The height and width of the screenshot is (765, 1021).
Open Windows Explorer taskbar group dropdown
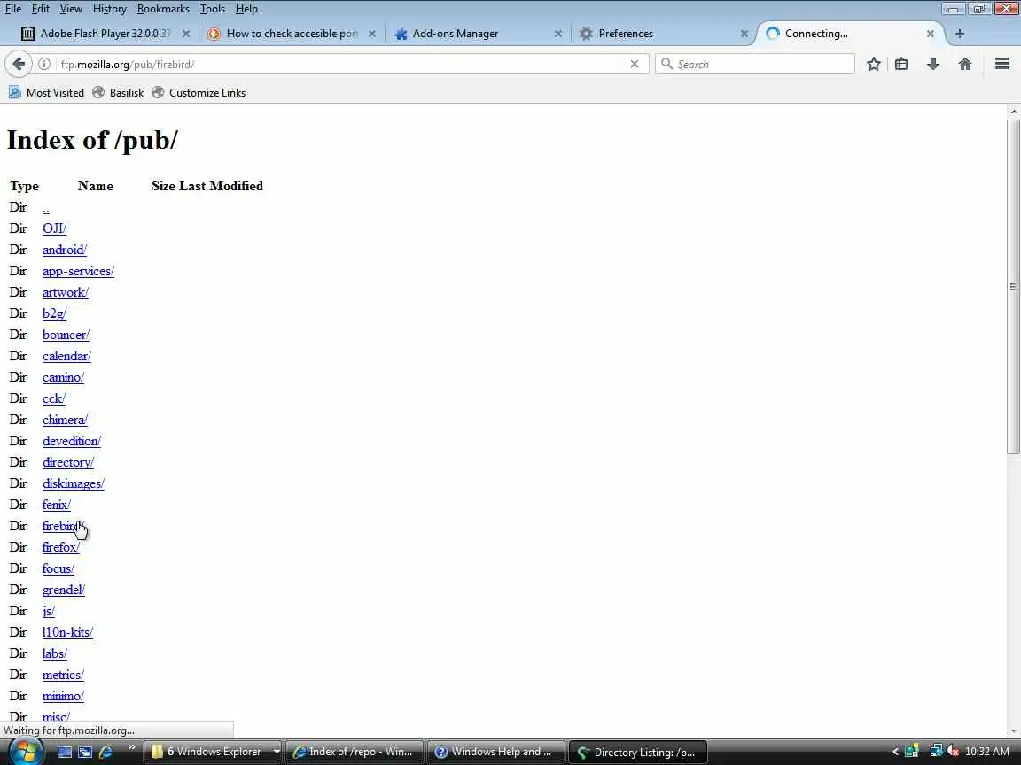pyautogui.click(x=277, y=752)
